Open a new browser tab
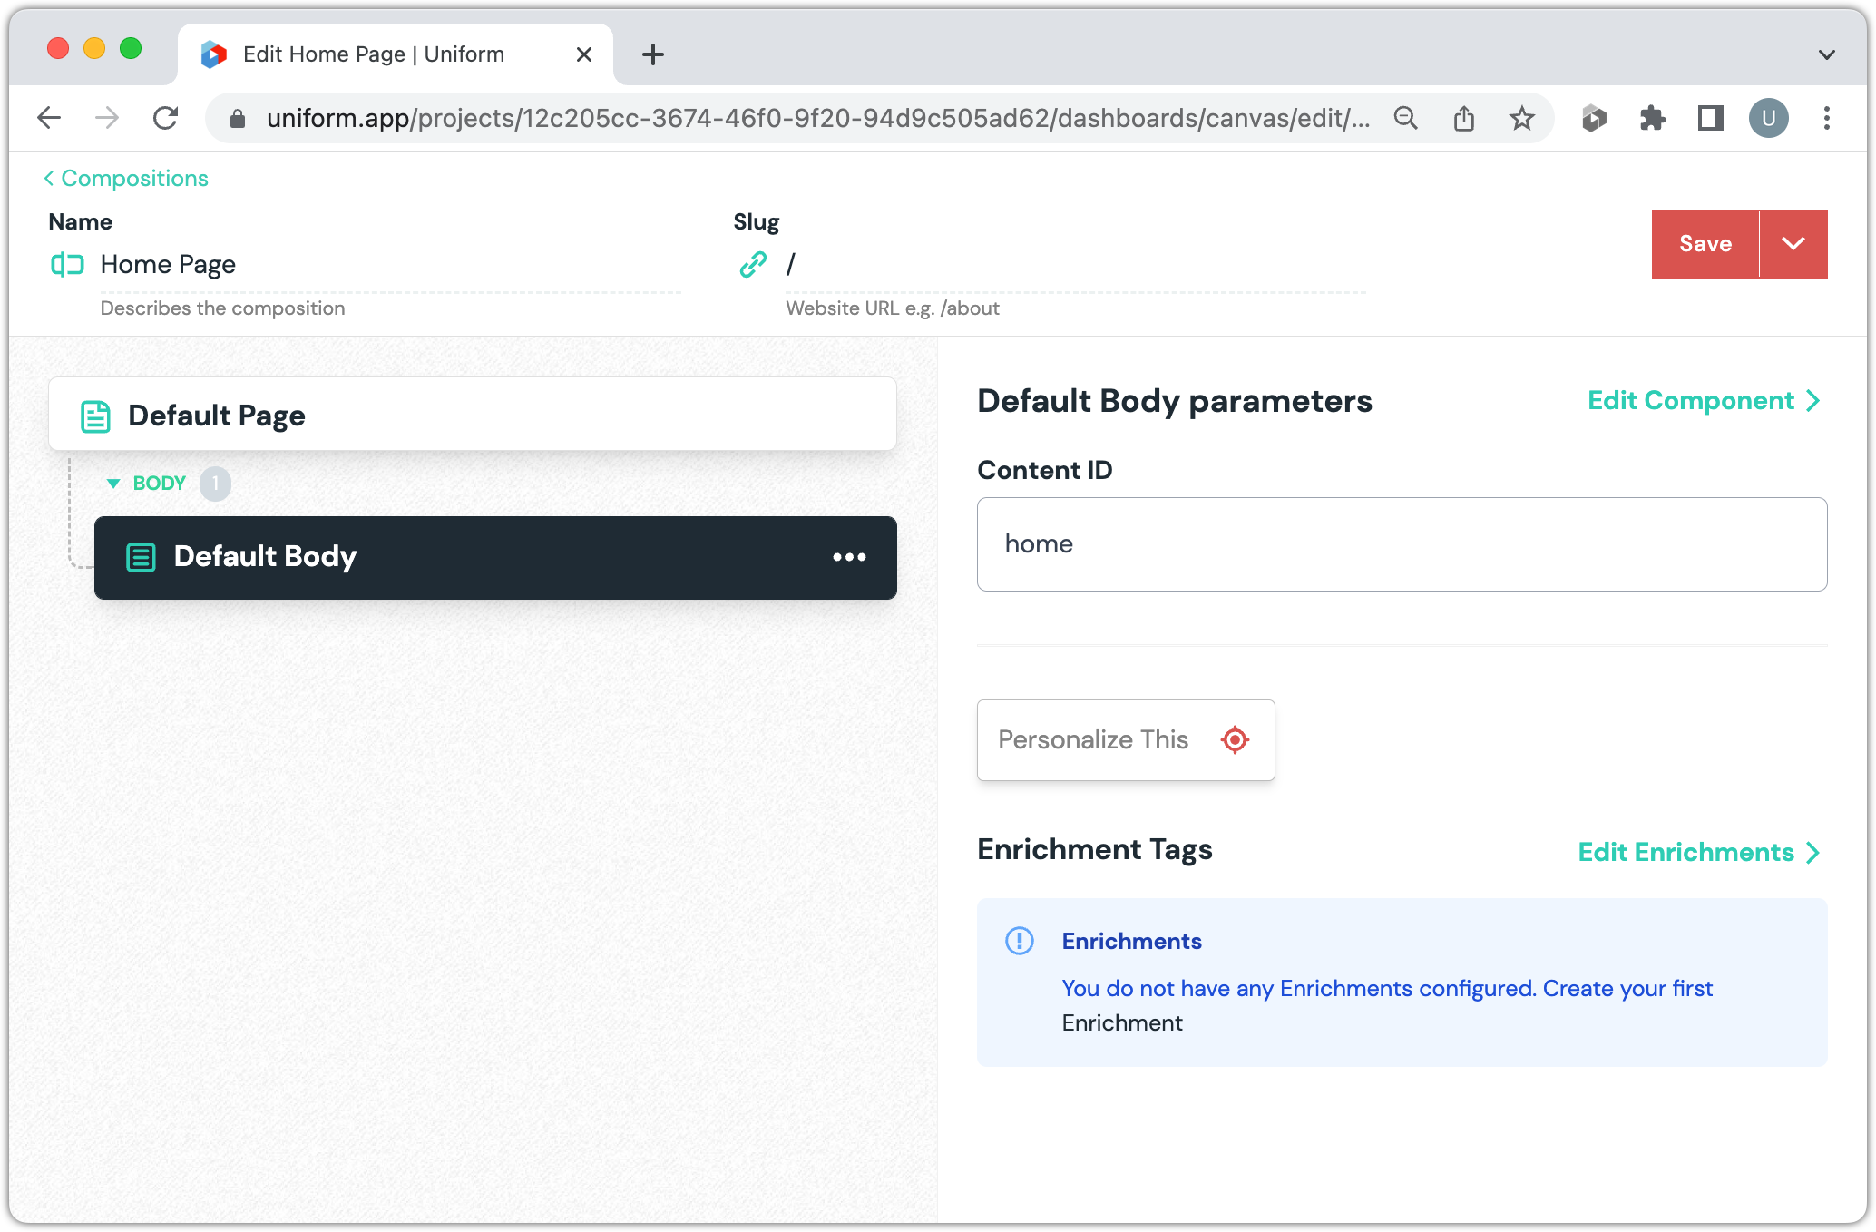This screenshot has height=1232, width=1876. 652,54
